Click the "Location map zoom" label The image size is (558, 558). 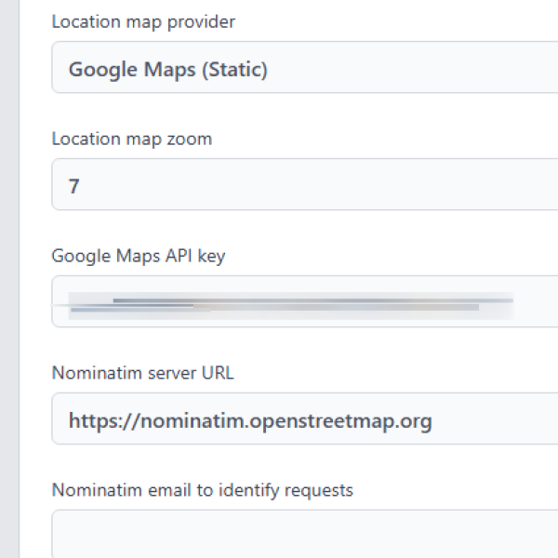tap(131, 139)
